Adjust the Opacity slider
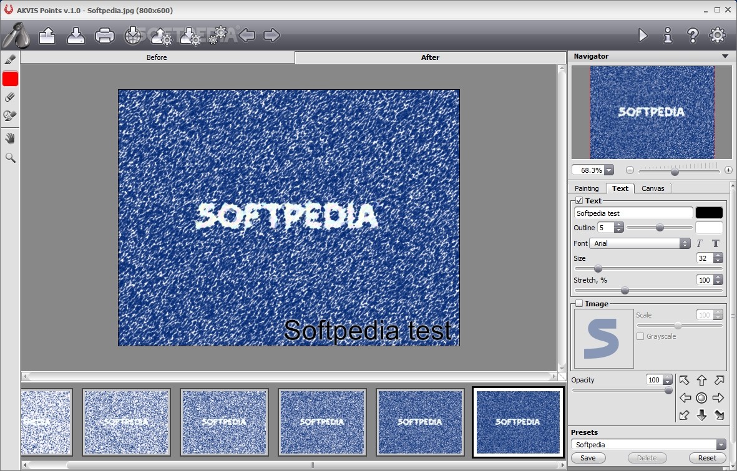This screenshot has width=737, height=471. click(x=668, y=391)
